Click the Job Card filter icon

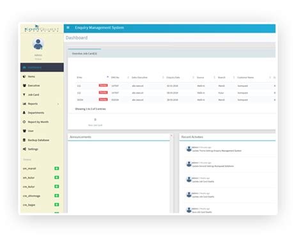point(24,95)
